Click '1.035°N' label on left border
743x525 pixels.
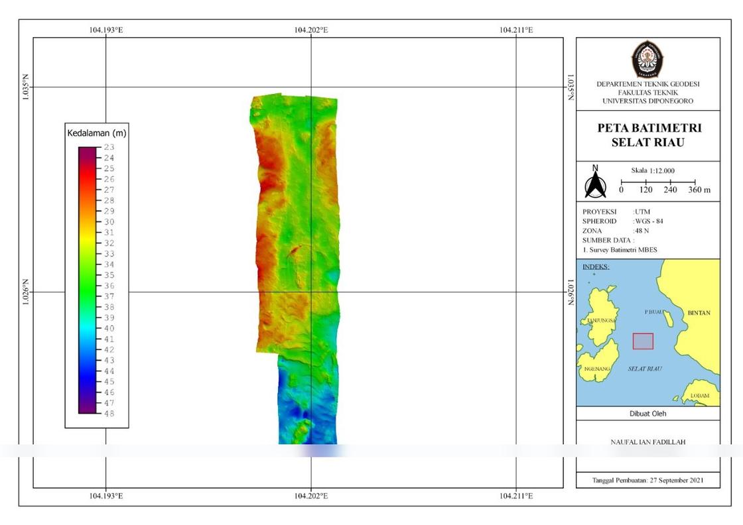tap(26, 87)
